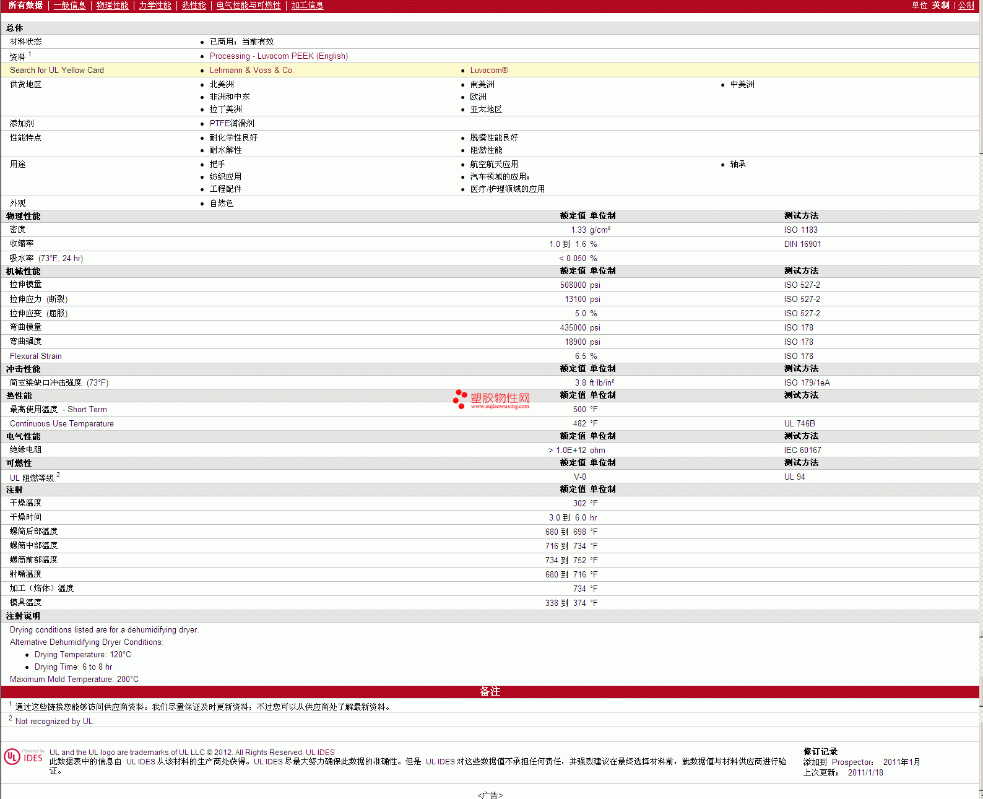This screenshot has width=983, height=799.
Task: Click the 螺筒前部温度 parameter
Action: 33,560
